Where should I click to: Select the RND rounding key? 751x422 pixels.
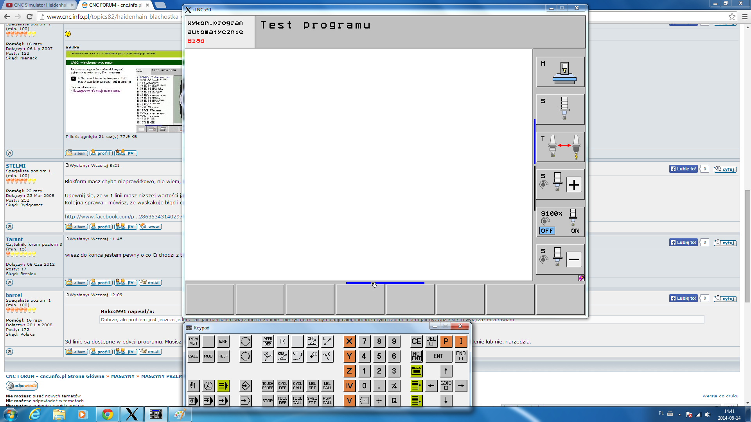pyautogui.click(x=282, y=356)
